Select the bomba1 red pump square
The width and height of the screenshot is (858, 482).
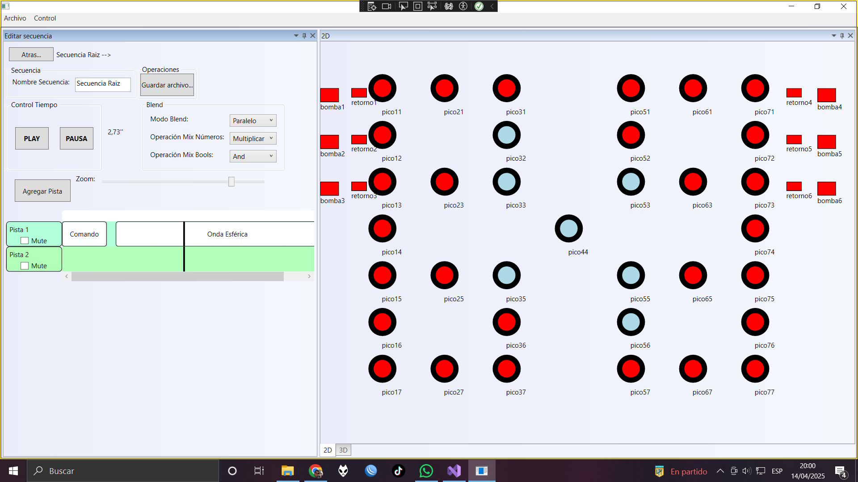329,95
